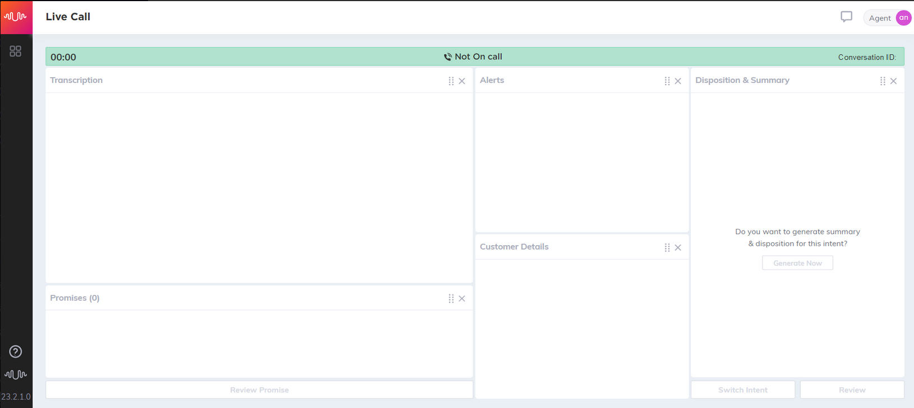
Task: Click the phone icon beside Not On call
Action: tap(447, 57)
